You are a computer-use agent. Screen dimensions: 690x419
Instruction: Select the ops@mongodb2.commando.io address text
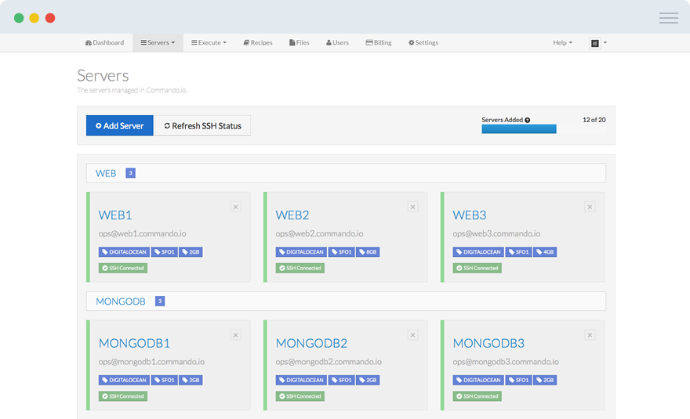329,362
